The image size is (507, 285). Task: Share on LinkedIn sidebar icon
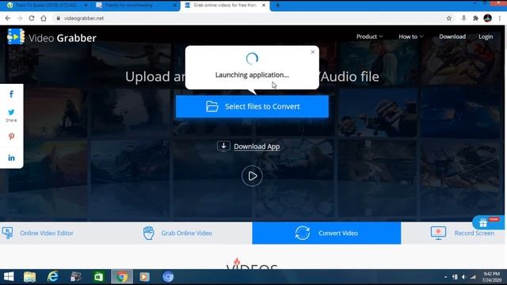tap(11, 158)
